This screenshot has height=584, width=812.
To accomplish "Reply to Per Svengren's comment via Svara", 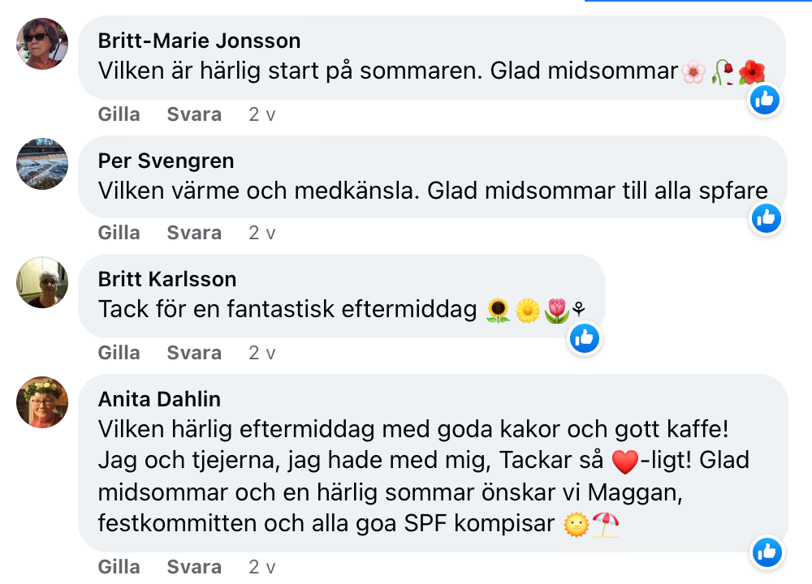I will point(194,233).
